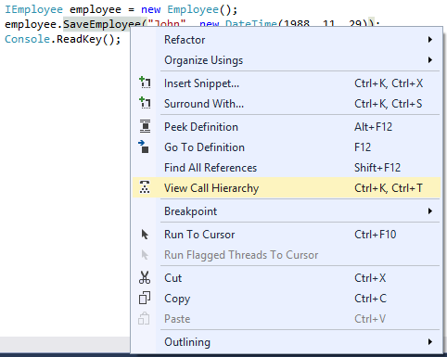Click the Shift+F12 shortcut text
This screenshot has height=357, width=447.
click(x=377, y=168)
